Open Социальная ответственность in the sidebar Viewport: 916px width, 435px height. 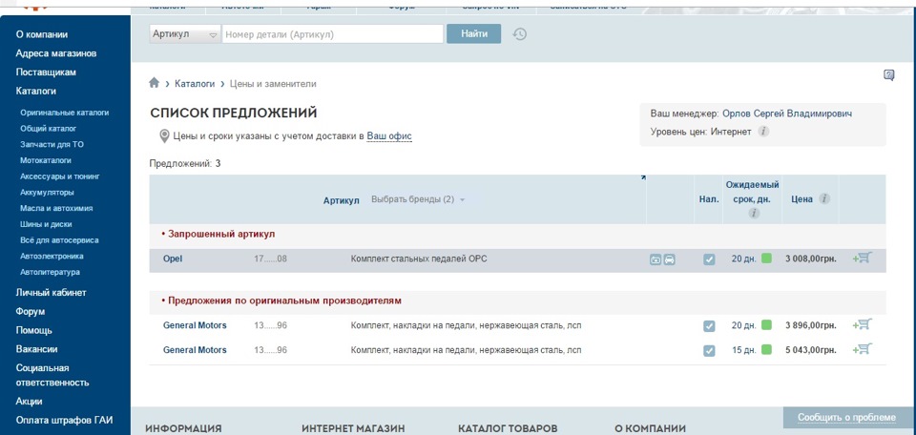52,376
